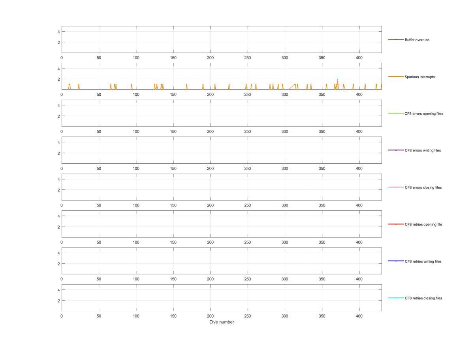Click the Dive number axis label
The height and width of the screenshot is (350, 474).
[x=222, y=322]
